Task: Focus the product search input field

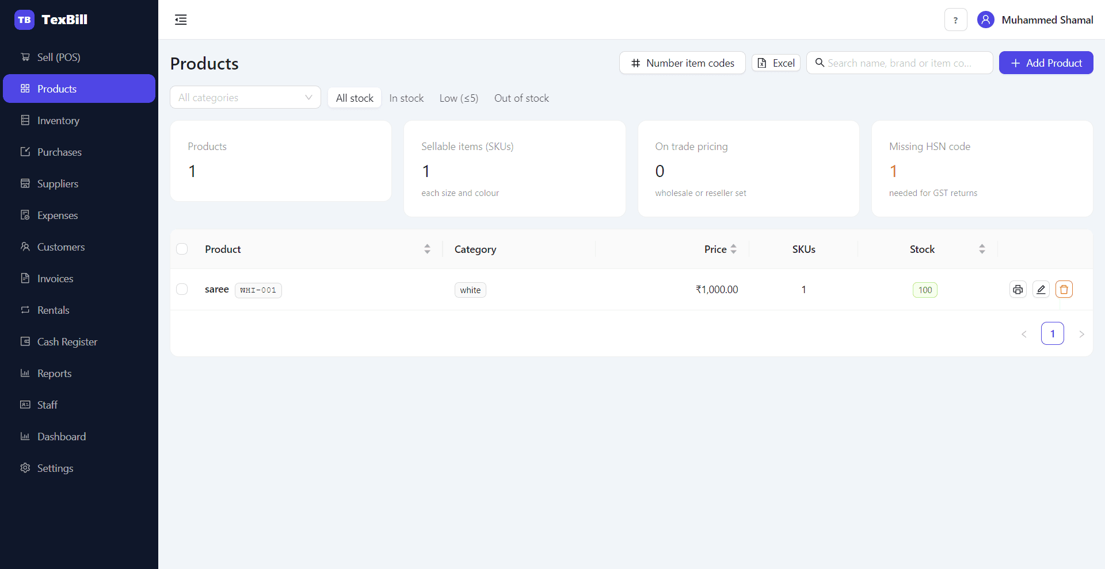Action: (x=900, y=63)
